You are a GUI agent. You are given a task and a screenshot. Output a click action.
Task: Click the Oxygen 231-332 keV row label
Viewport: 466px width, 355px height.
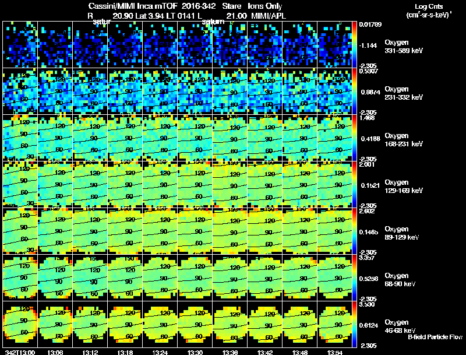[404, 93]
